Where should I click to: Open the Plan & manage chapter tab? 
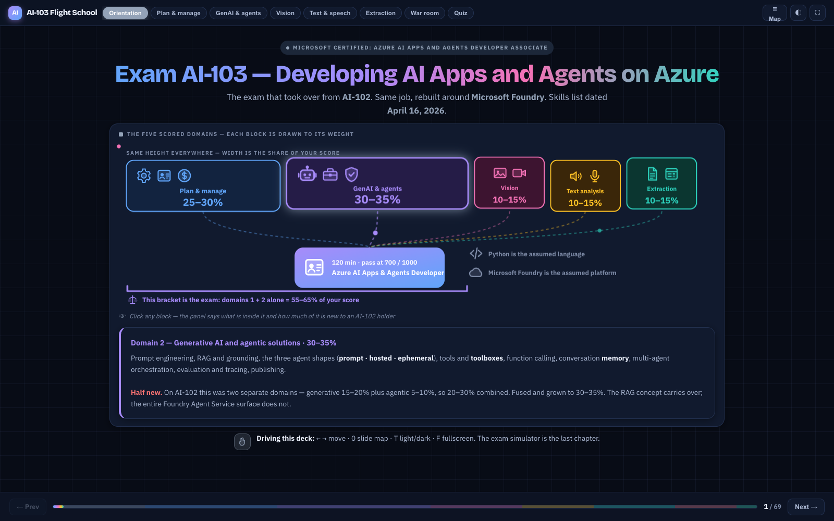tap(179, 13)
